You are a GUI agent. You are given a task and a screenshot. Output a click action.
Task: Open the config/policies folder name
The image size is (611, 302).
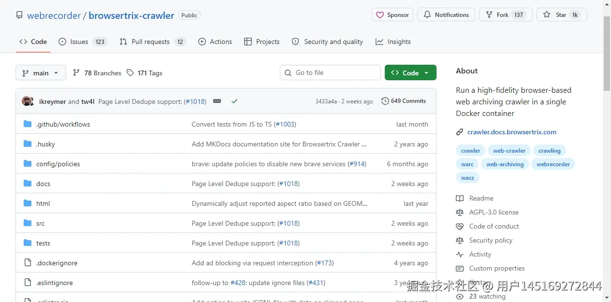click(x=58, y=164)
